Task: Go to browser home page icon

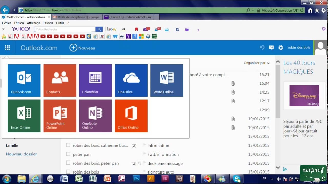Action: [x=310, y=10]
